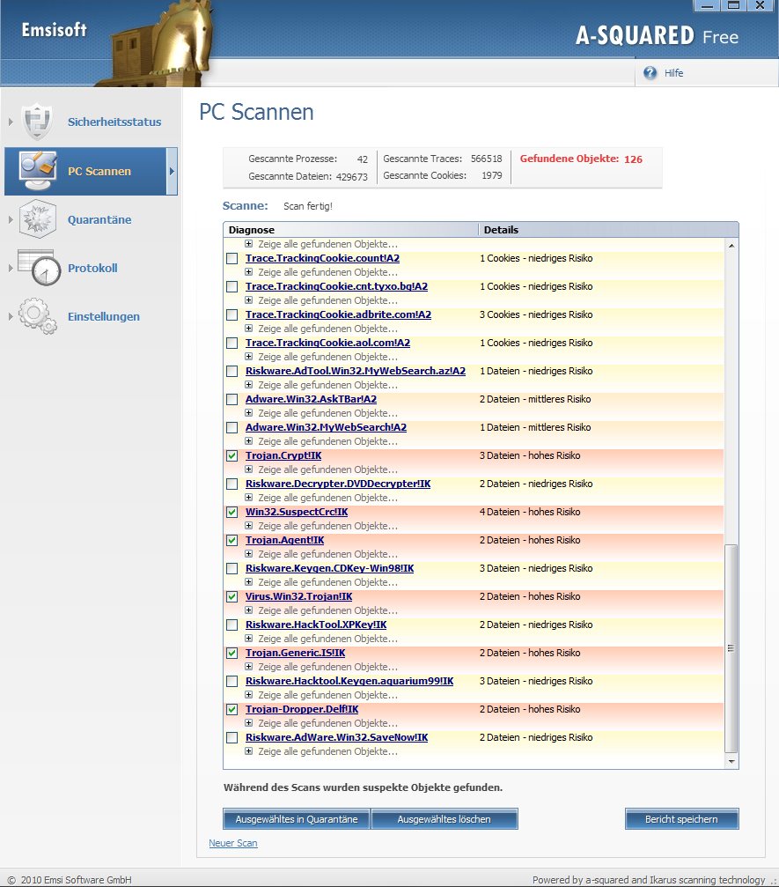Click the Hilfe question mark icon
The image size is (779, 887).
click(650, 73)
